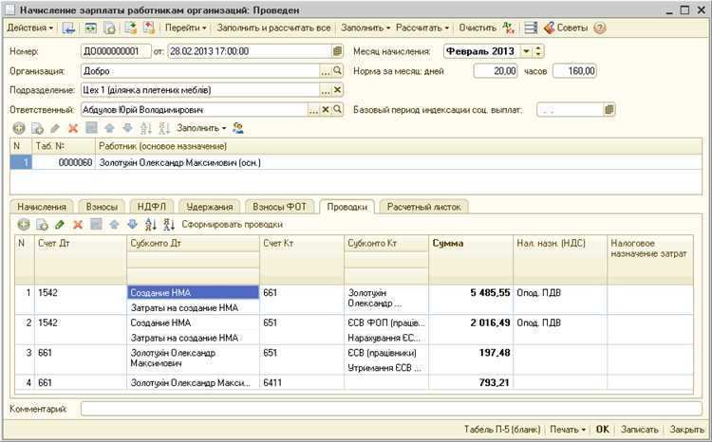Viewport: 712px width, 442px height.
Task: Switch to the Начисления tab
Action: click(41, 206)
